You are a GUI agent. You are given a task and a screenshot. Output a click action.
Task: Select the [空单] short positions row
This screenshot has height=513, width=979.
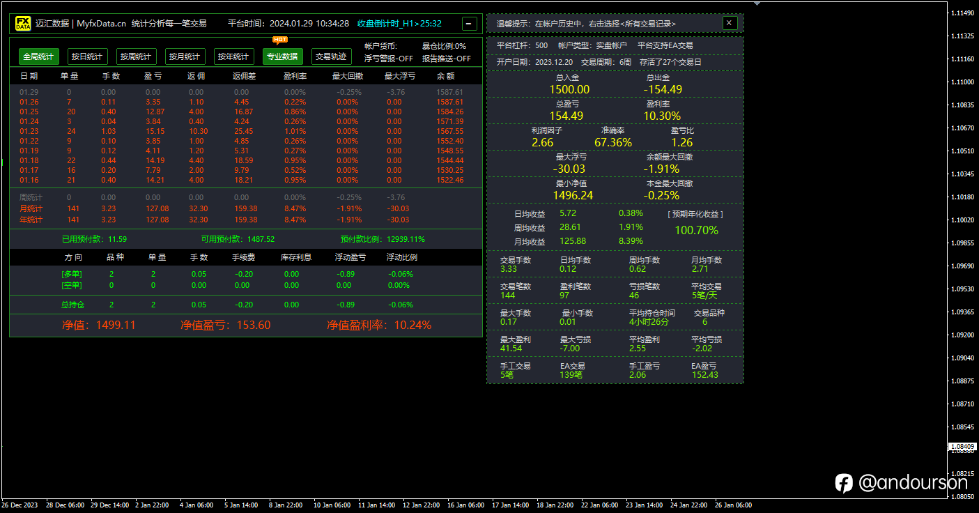tap(245, 285)
